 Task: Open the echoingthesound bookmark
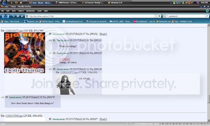click(x=74, y=22)
